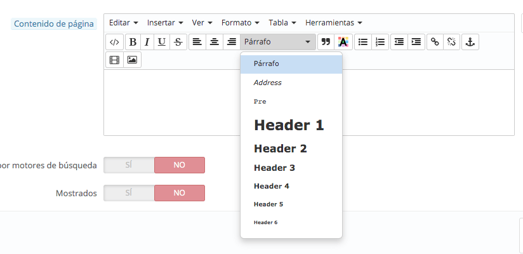Toggle bold formatting

tap(133, 42)
